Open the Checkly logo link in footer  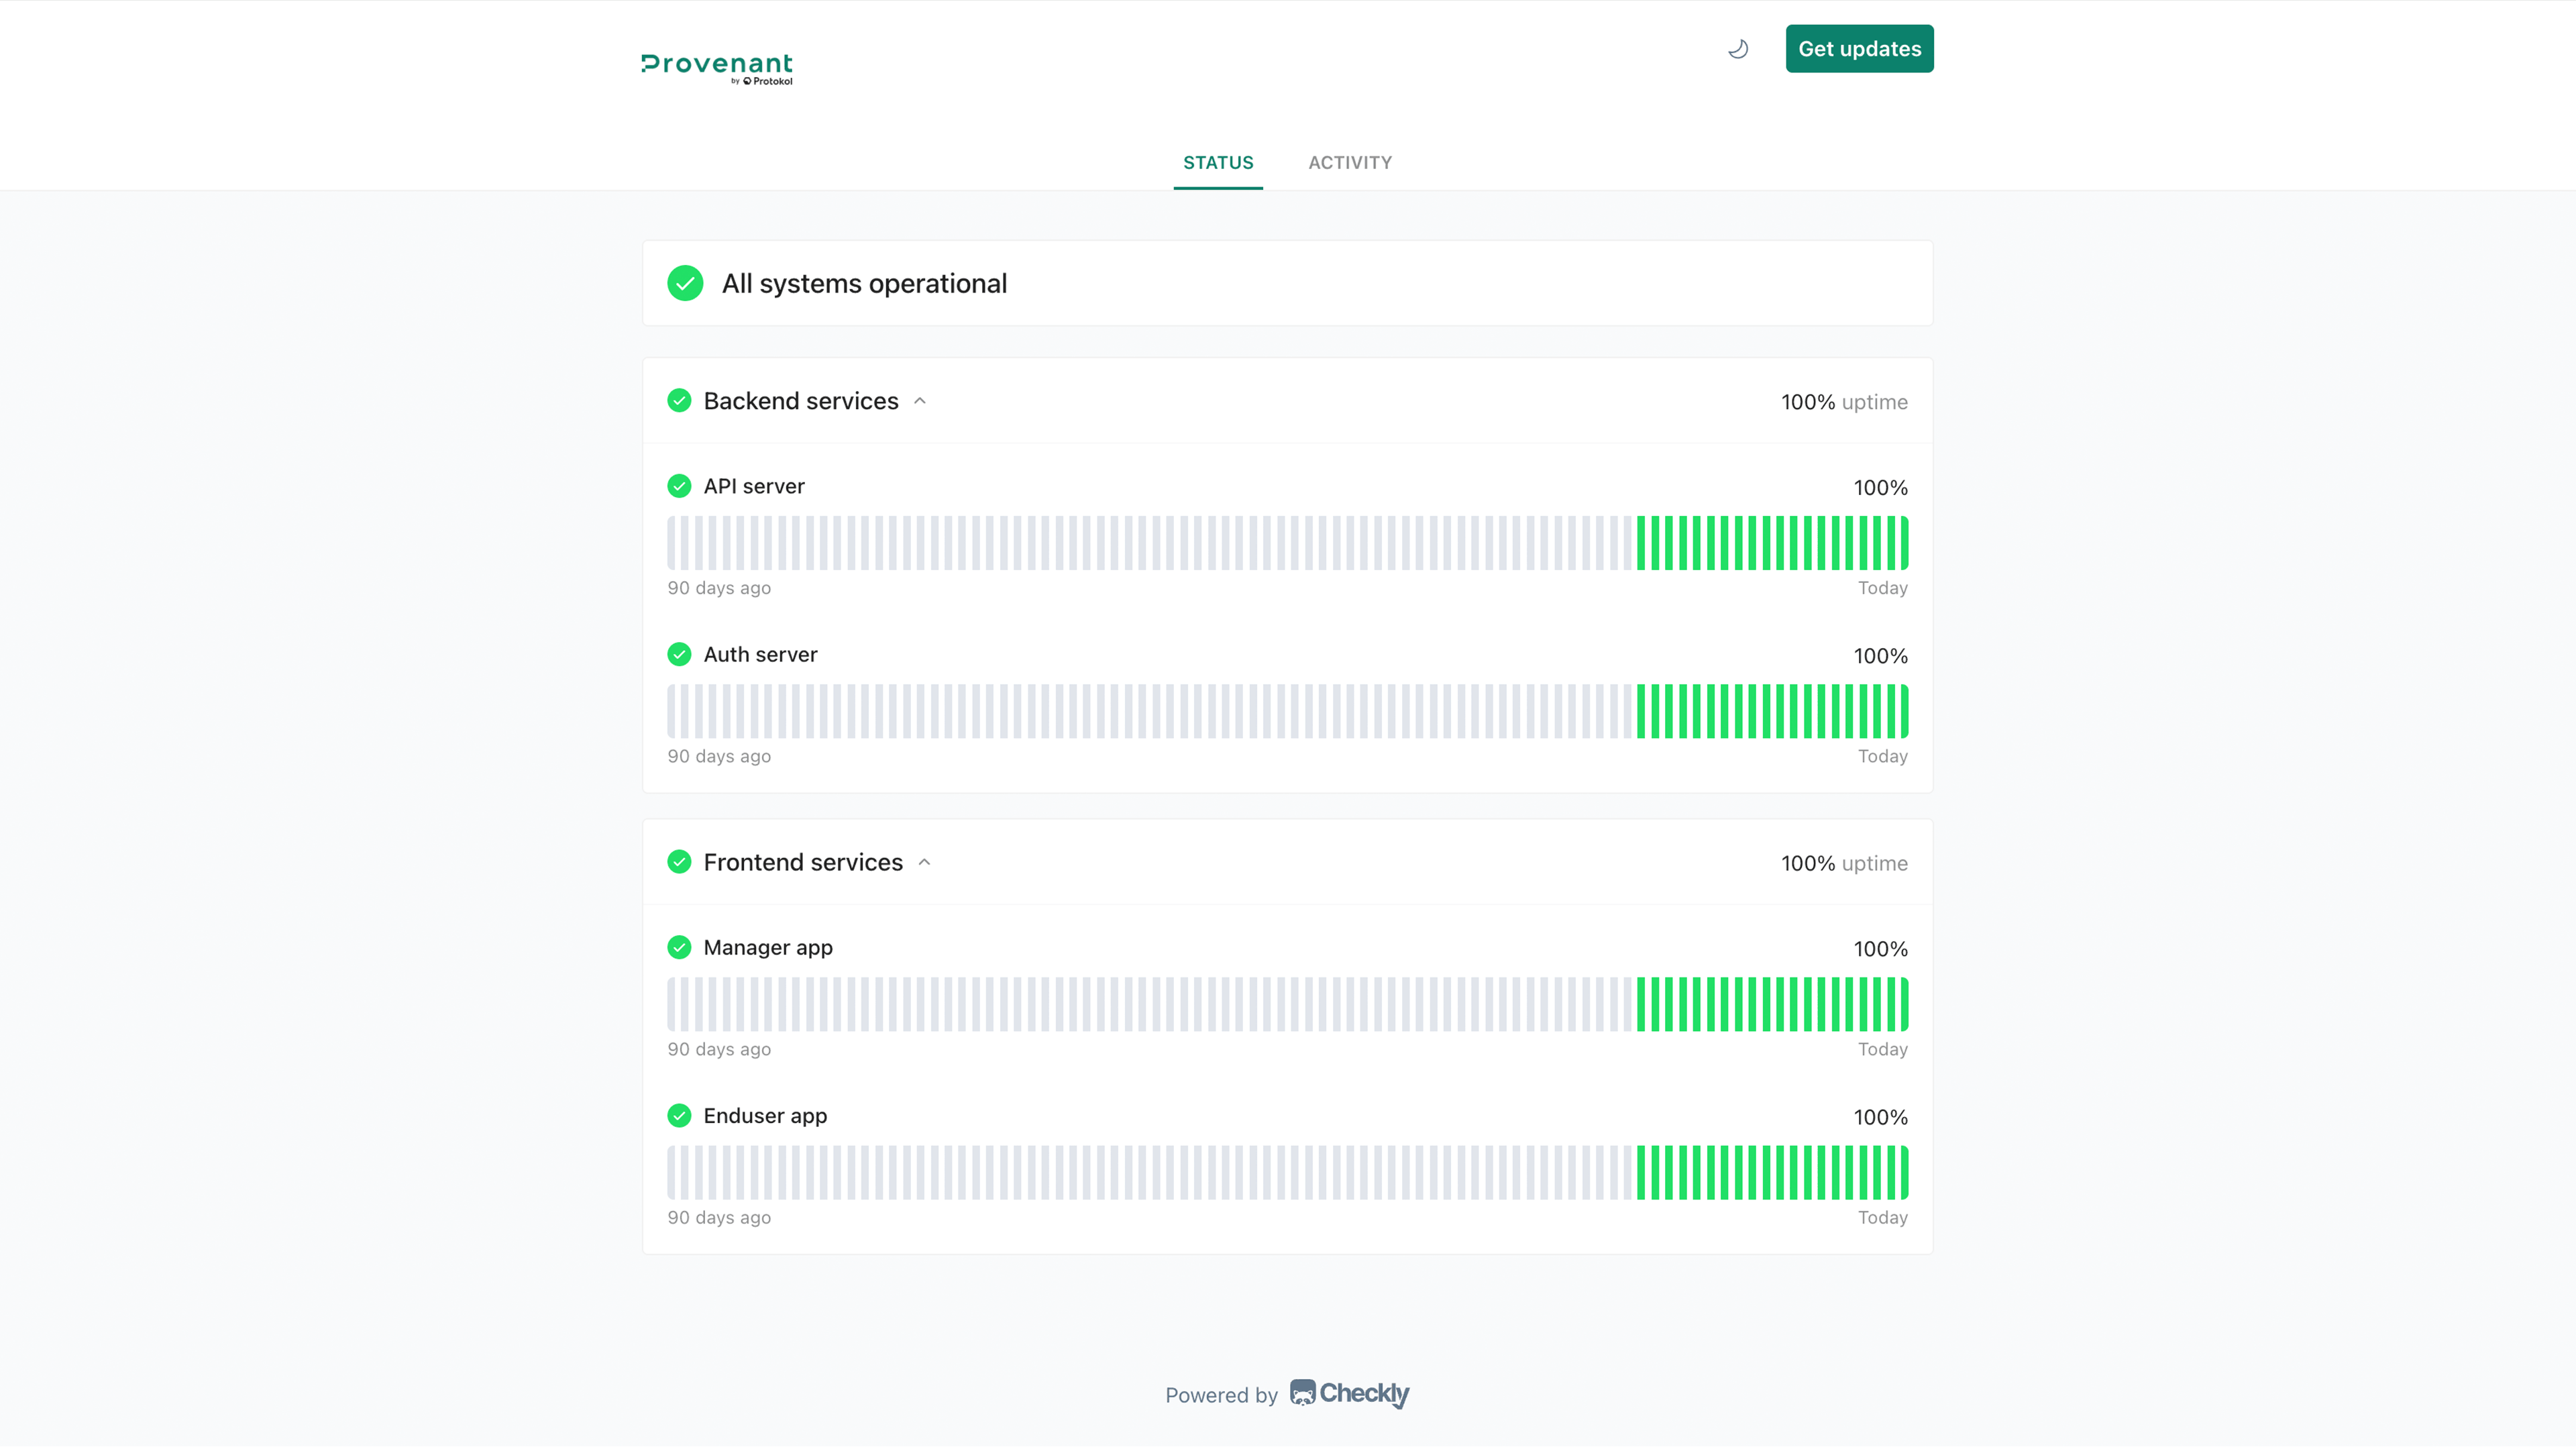tap(1349, 1394)
